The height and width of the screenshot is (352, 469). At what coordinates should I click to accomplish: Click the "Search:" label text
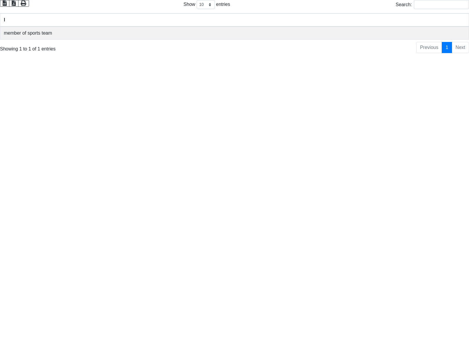point(403,5)
